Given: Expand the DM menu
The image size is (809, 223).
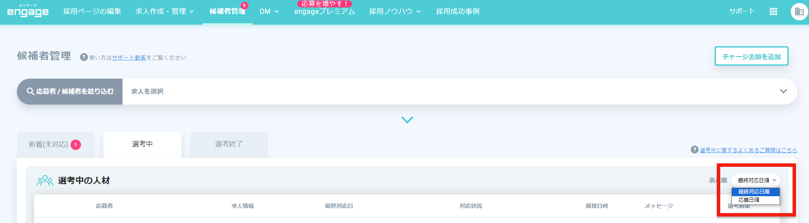Looking at the screenshot, I should click(269, 11).
